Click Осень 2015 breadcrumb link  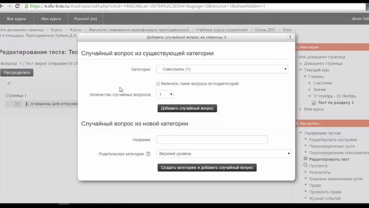tap(265, 29)
